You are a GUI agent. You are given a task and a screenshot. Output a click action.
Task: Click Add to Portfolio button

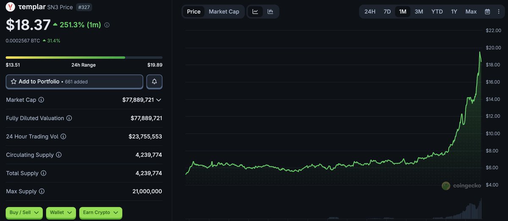tap(75, 82)
